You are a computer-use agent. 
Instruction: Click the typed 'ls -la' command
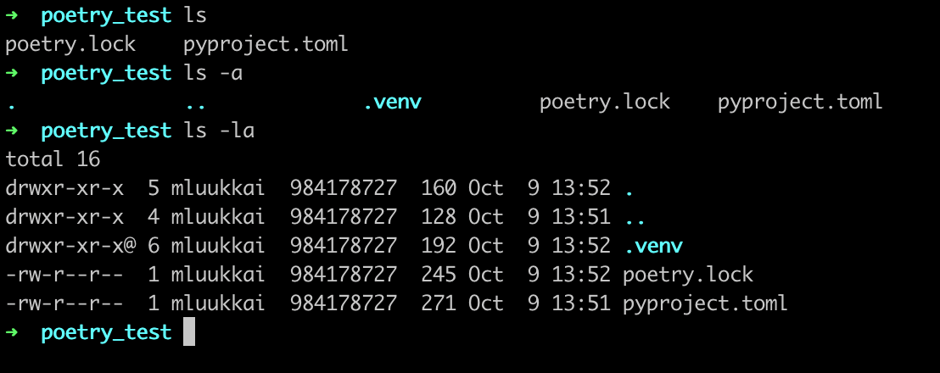coord(219,131)
